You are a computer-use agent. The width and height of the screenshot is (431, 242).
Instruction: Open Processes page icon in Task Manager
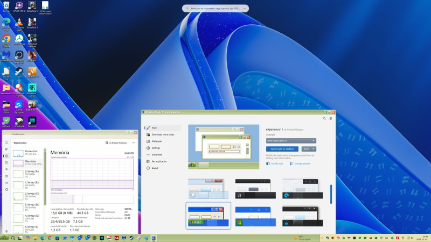pyautogui.click(x=6, y=150)
